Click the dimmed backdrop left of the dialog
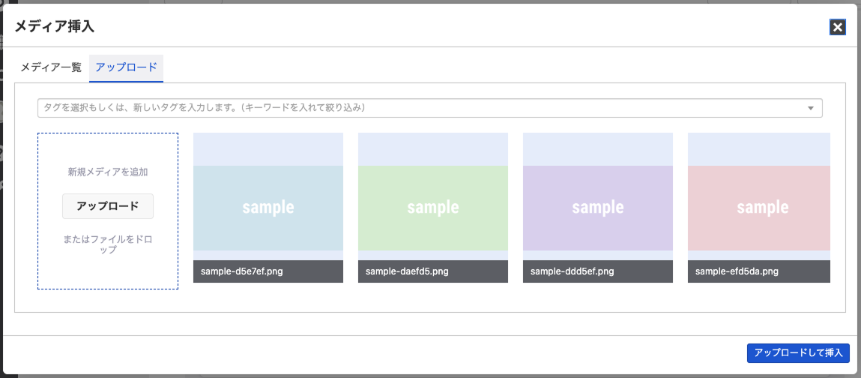The height and width of the screenshot is (378, 861). 1,189
